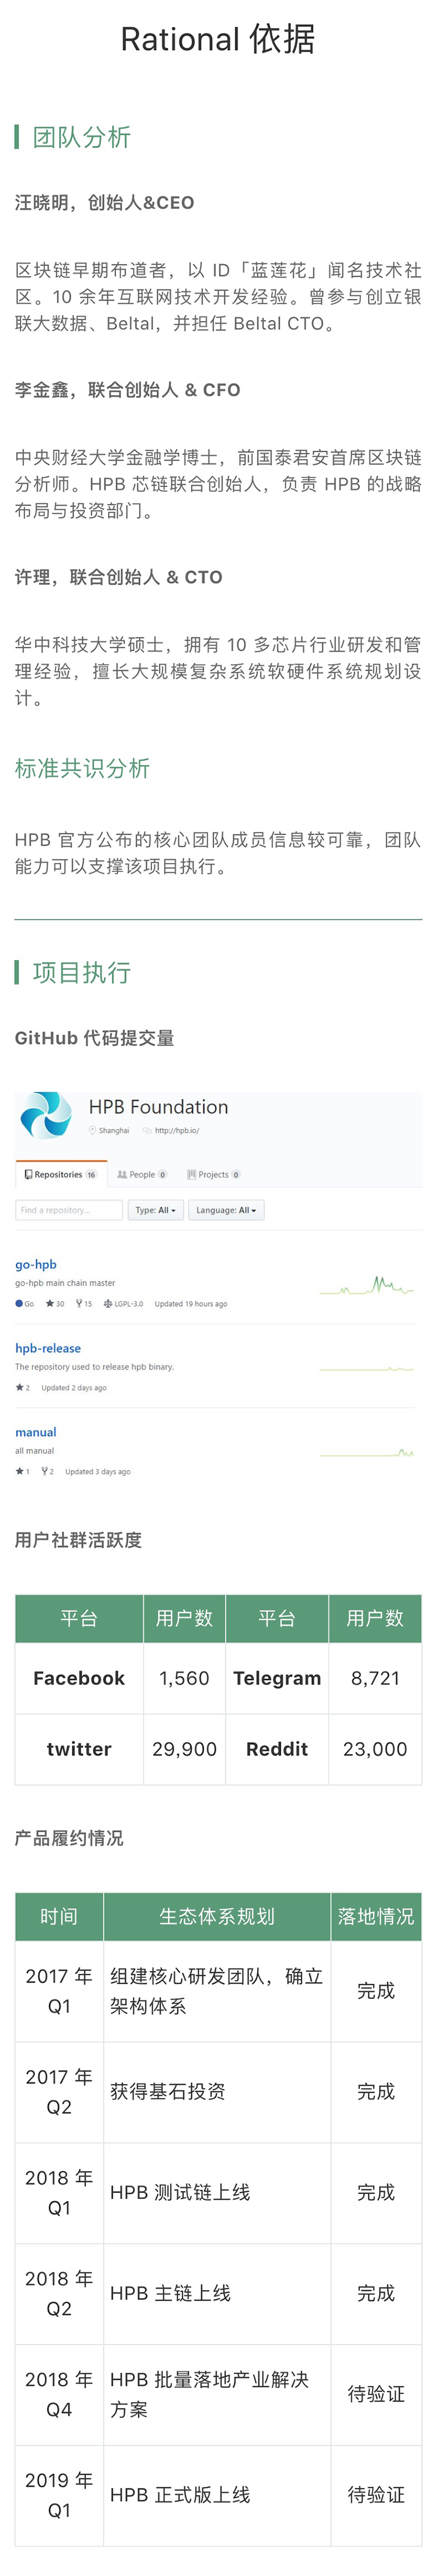Click the HPB 正式版上线 table cell

[217, 2496]
